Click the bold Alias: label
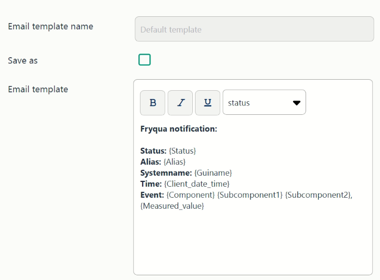380x280 pixels. coord(151,161)
